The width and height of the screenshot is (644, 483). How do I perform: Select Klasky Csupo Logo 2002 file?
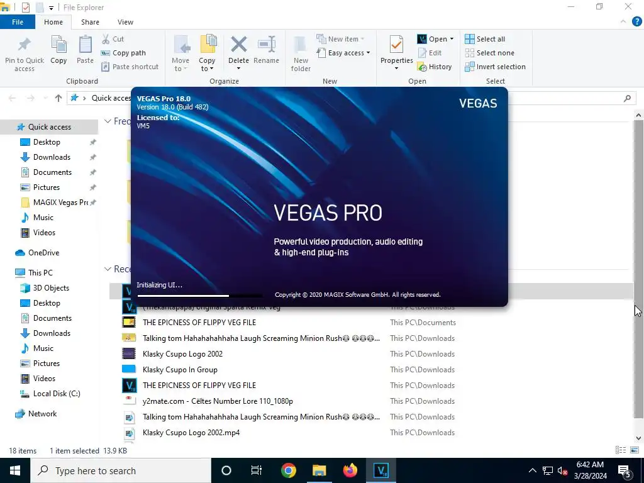tap(182, 354)
